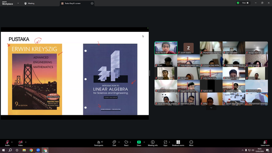The height and width of the screenshot is (153, 272).
Task: Switch to the Meeting tab
Action: 29,3
